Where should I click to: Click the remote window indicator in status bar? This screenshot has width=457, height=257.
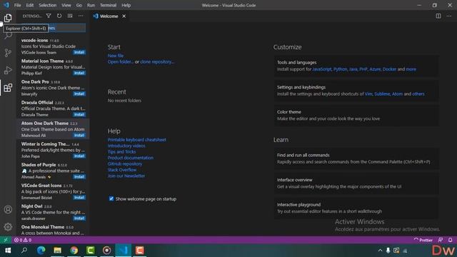point(6,240)
